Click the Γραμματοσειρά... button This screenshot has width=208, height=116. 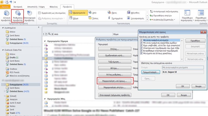click(x=151, y=72)
